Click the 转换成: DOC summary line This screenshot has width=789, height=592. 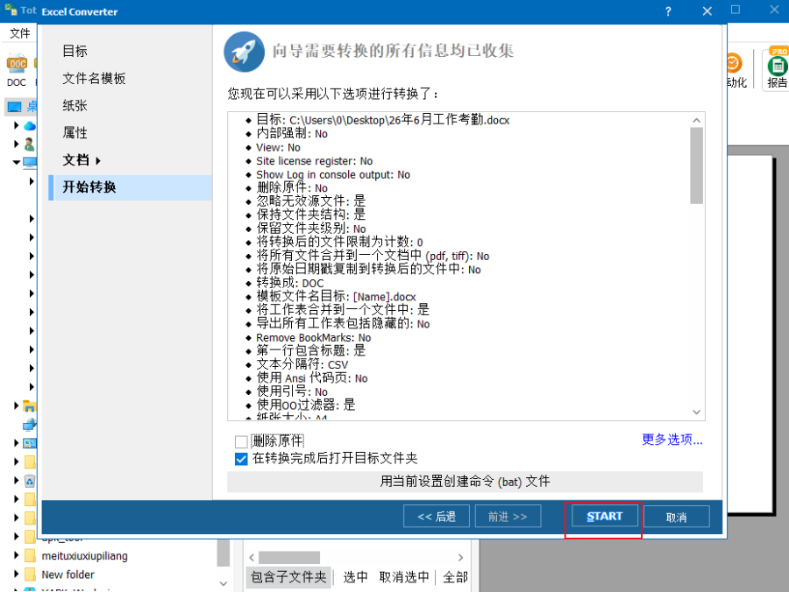click(x=290, y=283)
